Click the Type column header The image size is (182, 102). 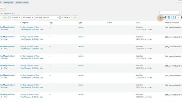(x=80, y=23)
